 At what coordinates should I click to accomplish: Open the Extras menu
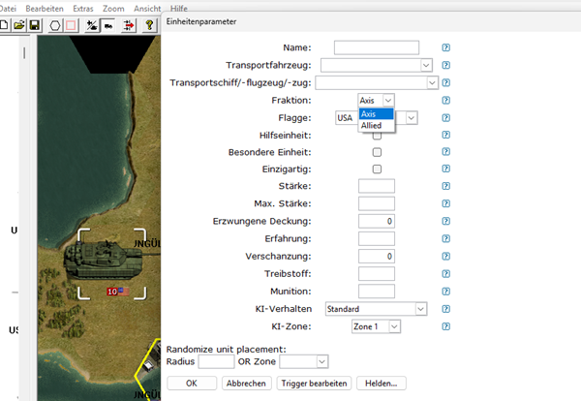click(x=83, y=8)
